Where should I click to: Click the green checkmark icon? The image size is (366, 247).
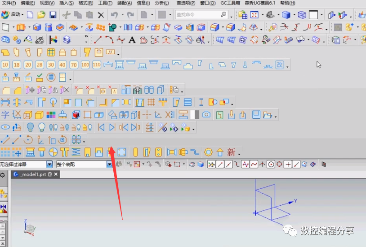[x=40, y=77]
